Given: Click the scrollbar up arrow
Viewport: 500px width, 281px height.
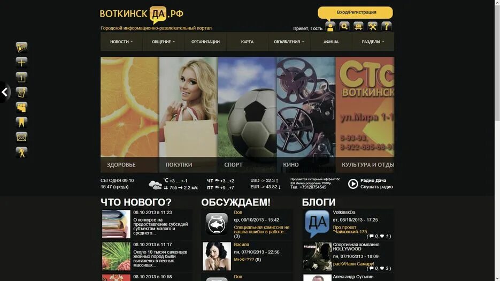Looking at the screenshot, I should pos(497,2).
